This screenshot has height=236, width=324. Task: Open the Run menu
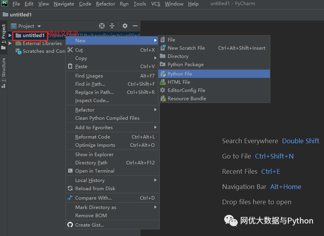pos(124,4)
